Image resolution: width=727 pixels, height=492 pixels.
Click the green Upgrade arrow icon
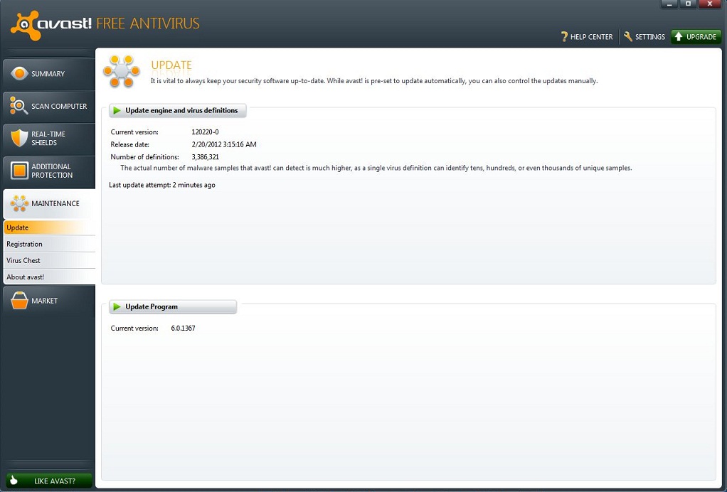point(679,36)
